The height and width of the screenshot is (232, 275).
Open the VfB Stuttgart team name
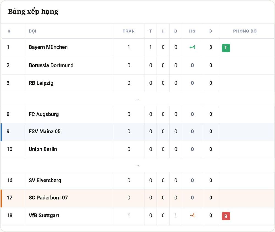tap(44, 215)
